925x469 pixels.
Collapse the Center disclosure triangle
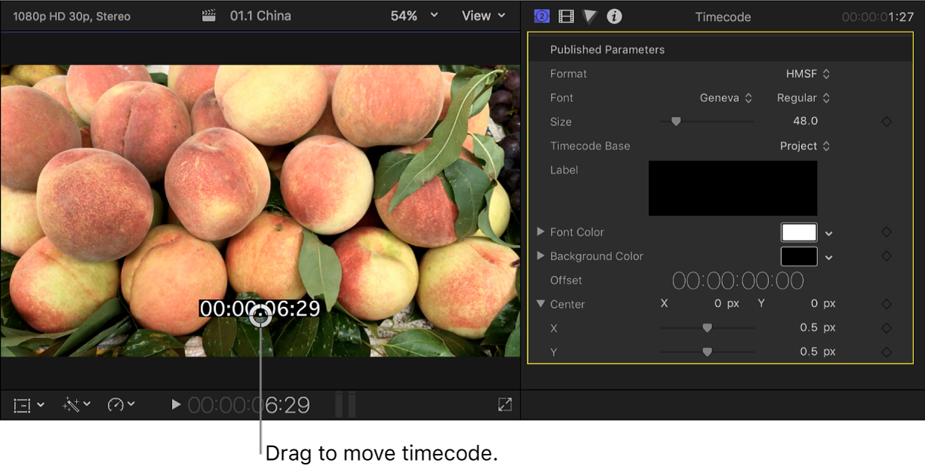pyautogui.click(x=540, y=304)
